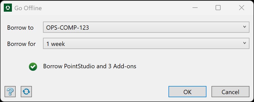Open the help question mark icon
254x102 pixels.
[10, 92]
